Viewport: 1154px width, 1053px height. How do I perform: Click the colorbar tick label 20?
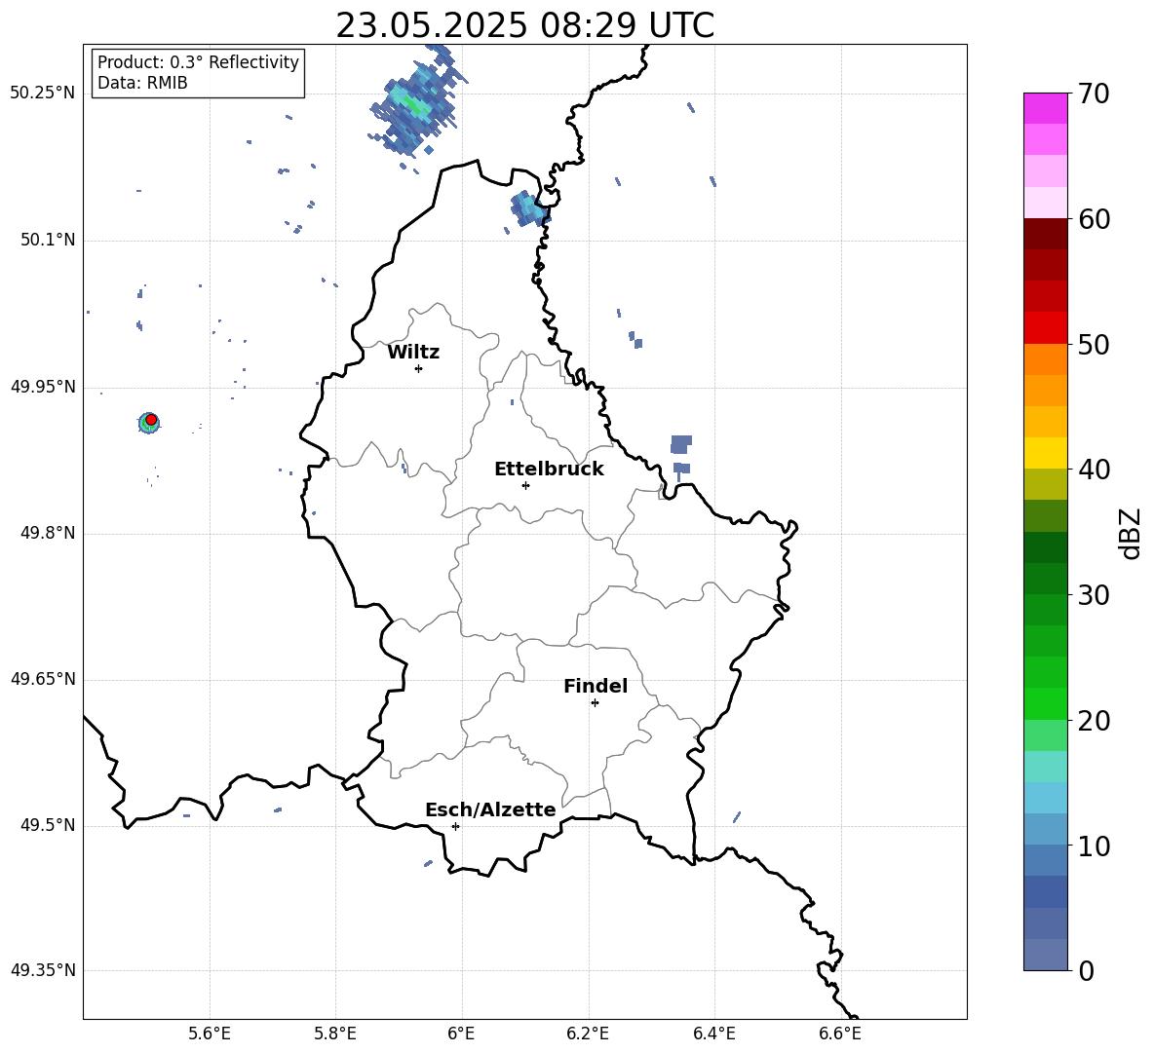(x=1094, y=721)
